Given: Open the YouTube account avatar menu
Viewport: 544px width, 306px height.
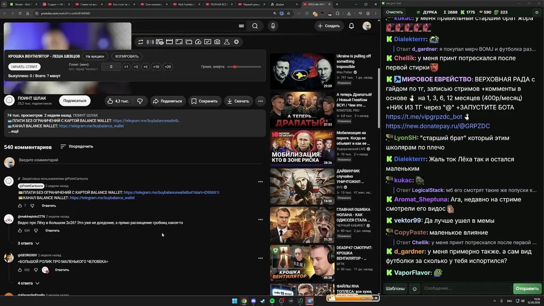Looking at the screenshot, I should point(367,26).
